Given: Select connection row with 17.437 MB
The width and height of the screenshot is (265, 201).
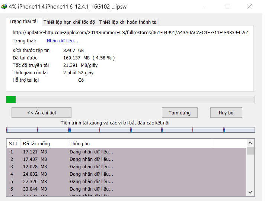Looking at the screenshot, I should pos(127,159).
